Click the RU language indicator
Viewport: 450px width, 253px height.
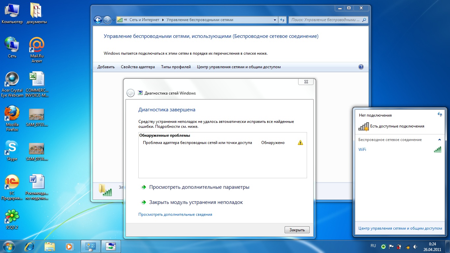(373, 246)
